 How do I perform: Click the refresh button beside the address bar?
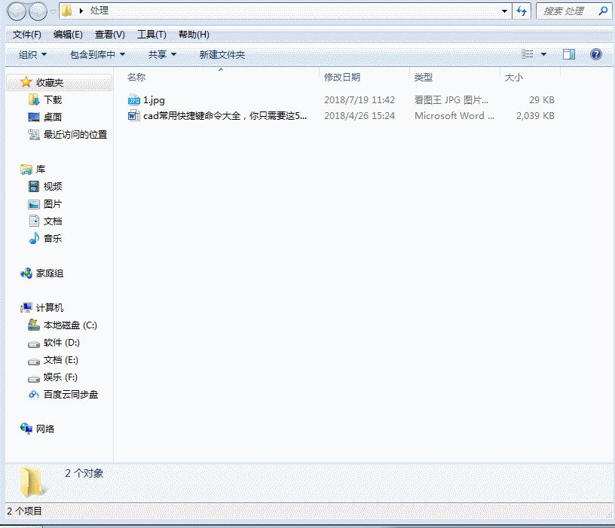click(x=522, y=11)
